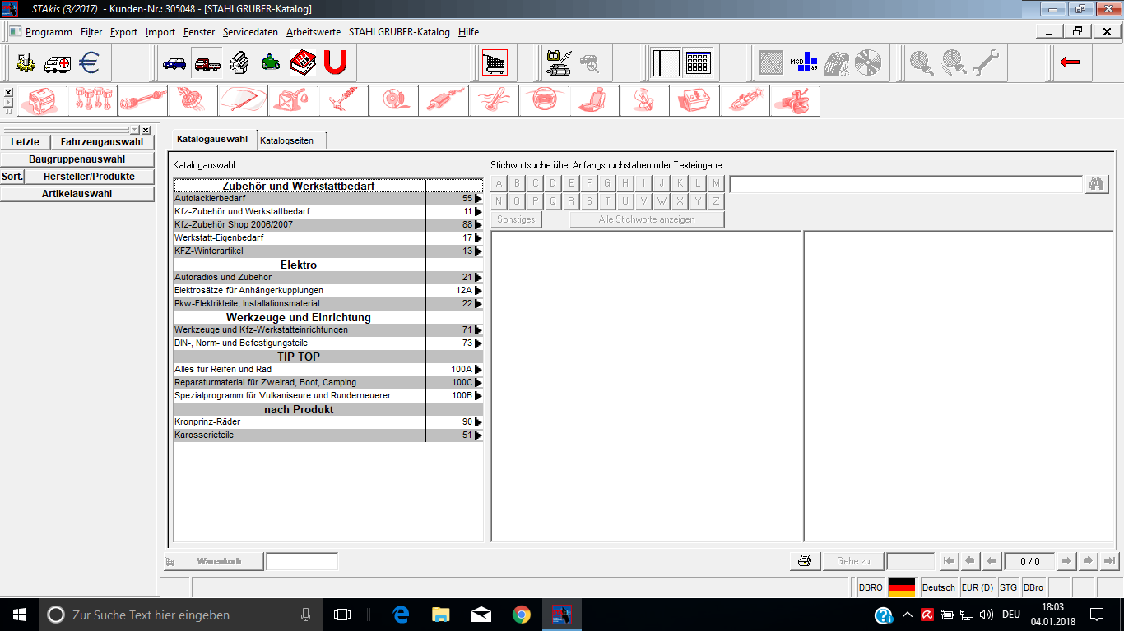
Task: Select the windshield wiper parts-group icon
Action: tap(243, 101)
